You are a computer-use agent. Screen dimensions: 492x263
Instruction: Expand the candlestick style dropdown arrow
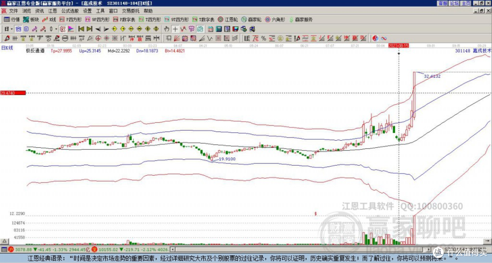pos(56,29)
